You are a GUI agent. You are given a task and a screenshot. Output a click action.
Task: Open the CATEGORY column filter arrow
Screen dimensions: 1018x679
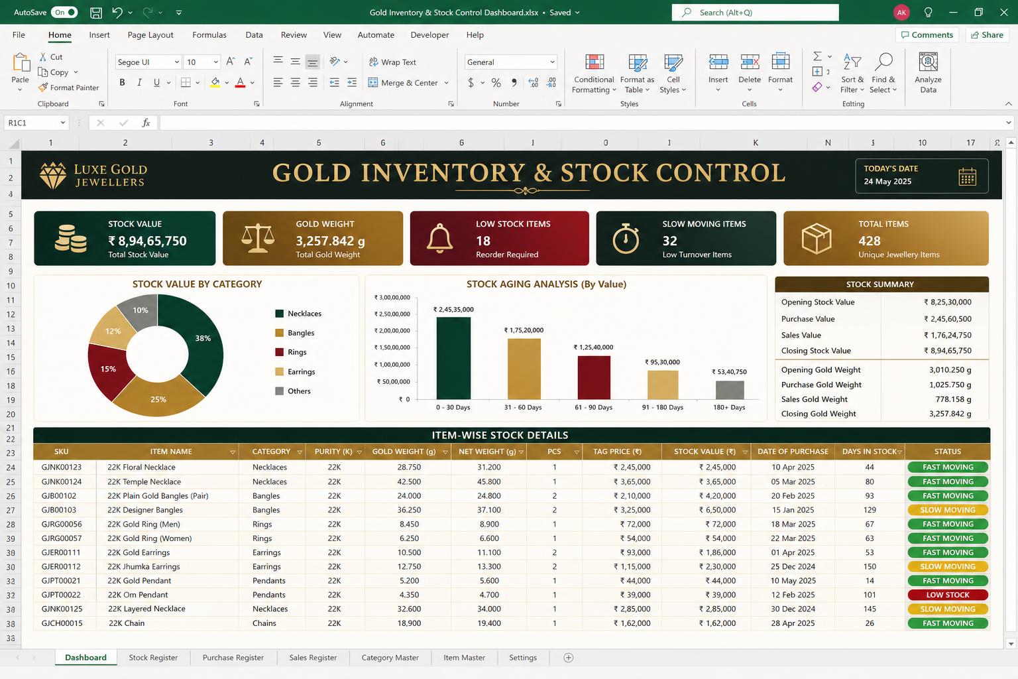pos(300,452)
